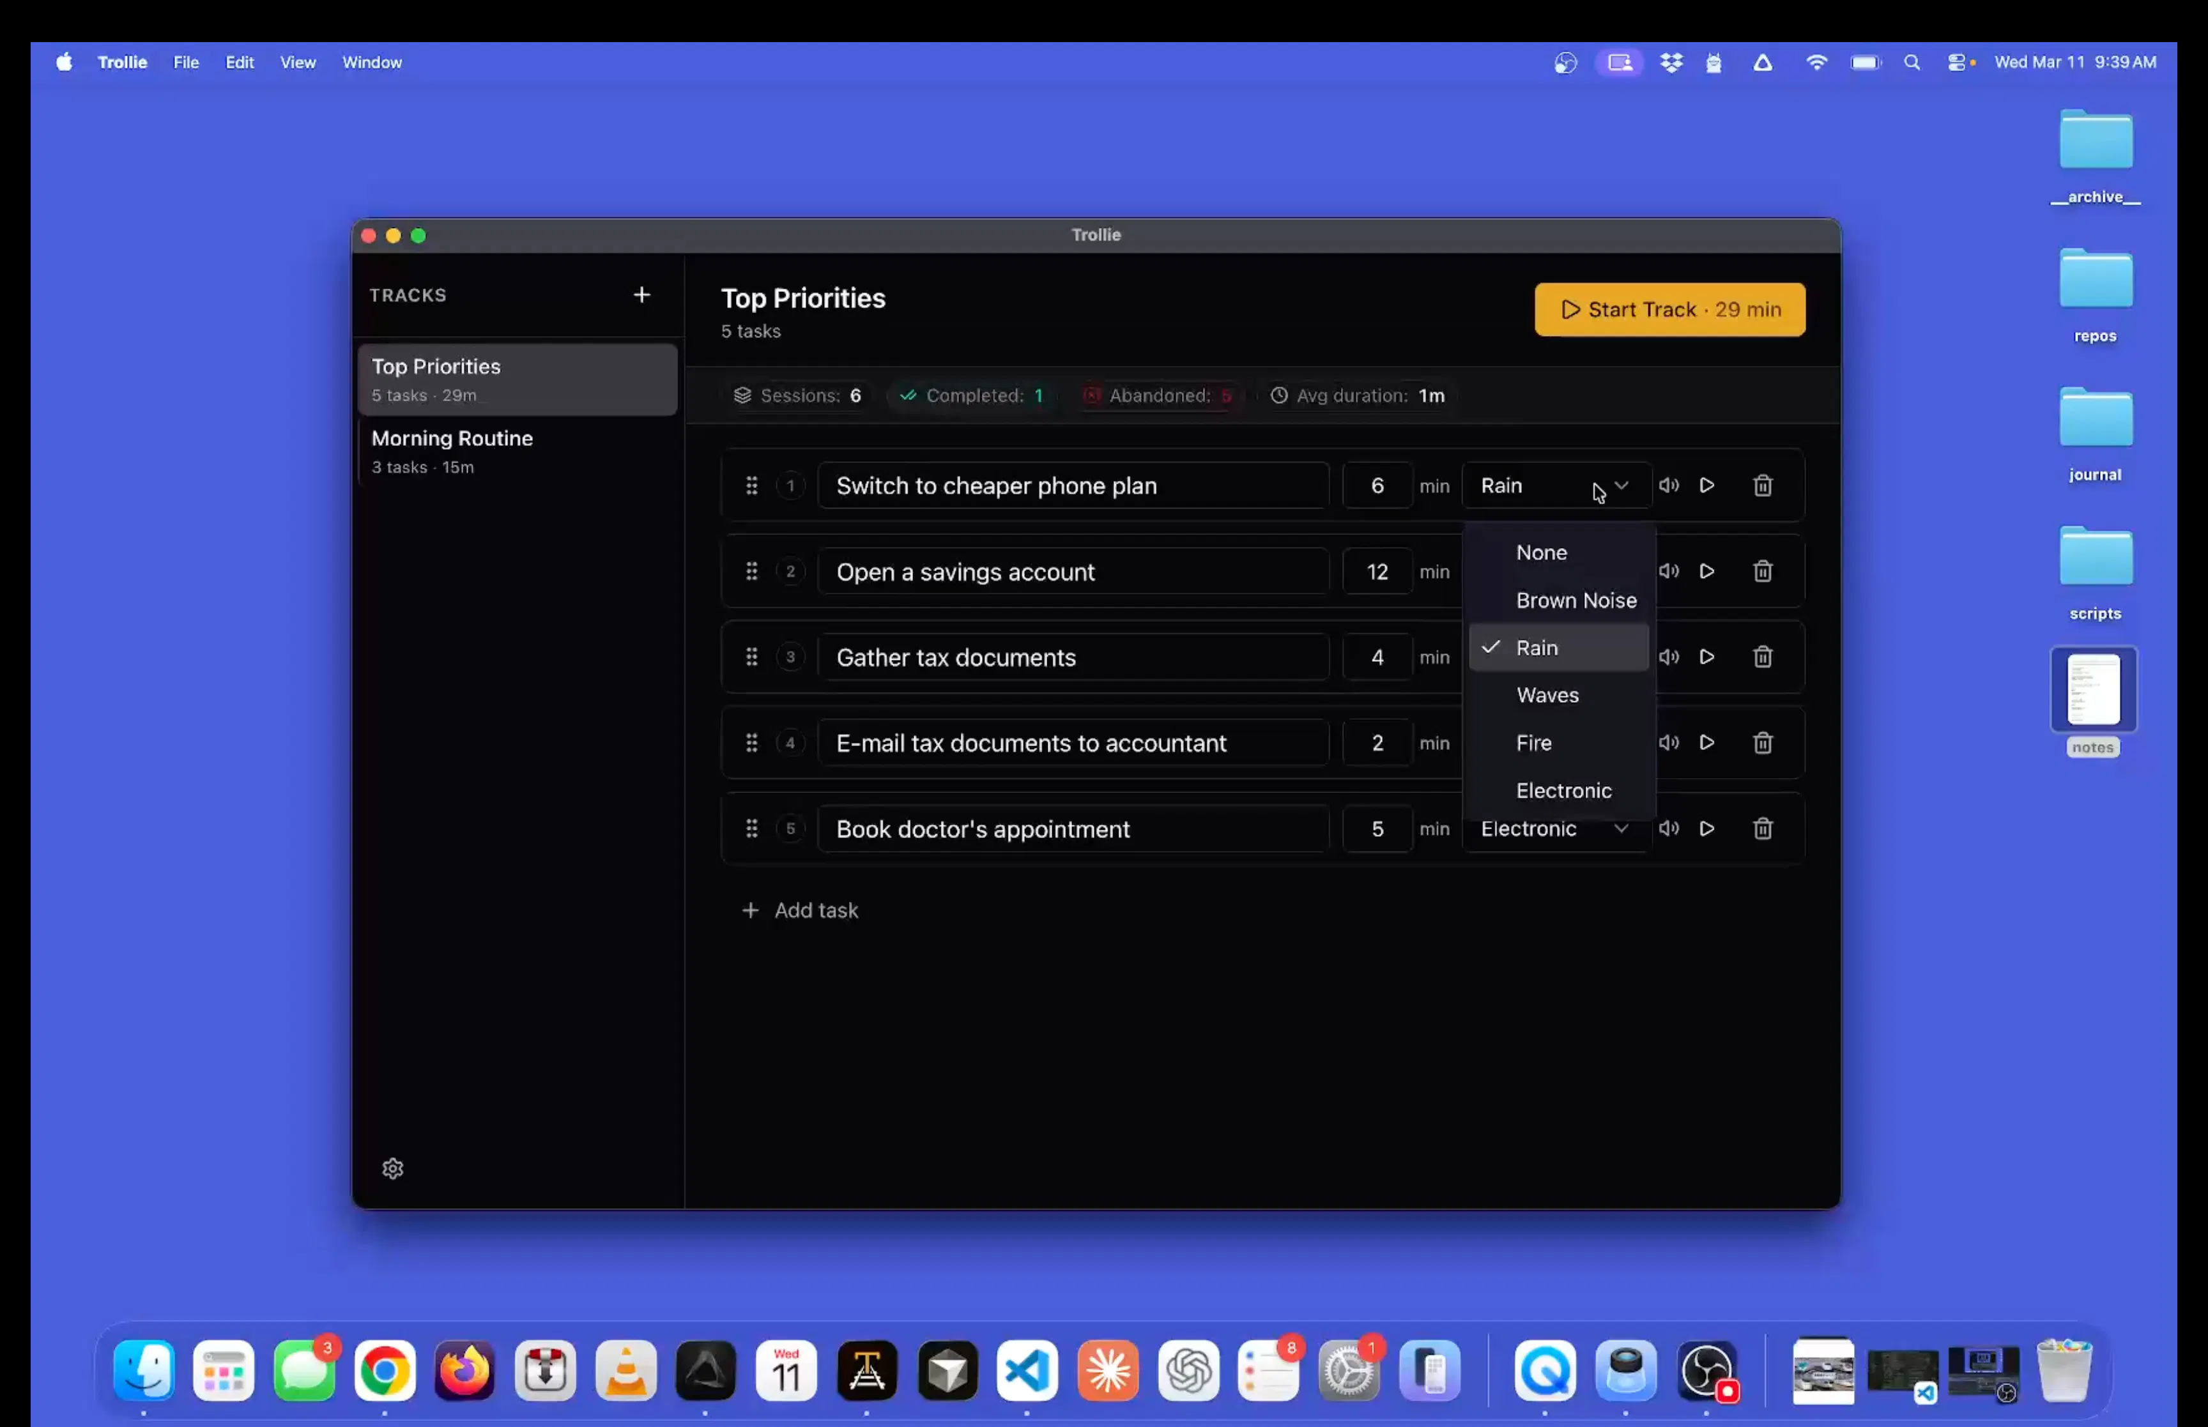The image size is (2208, 1427).
Task: Edit the Open a savings account name field
Action: (1073, 572)
